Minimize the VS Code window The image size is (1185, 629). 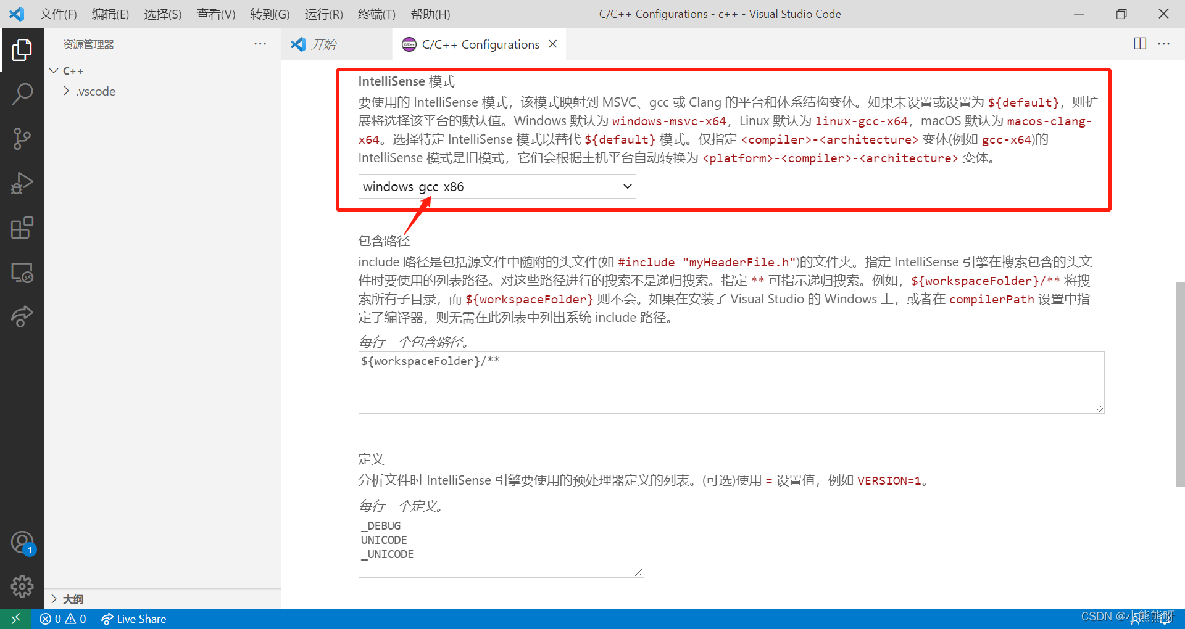tap(1079, 14)
